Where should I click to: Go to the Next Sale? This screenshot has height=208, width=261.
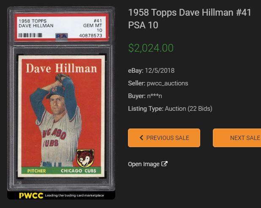click(237, 138)
